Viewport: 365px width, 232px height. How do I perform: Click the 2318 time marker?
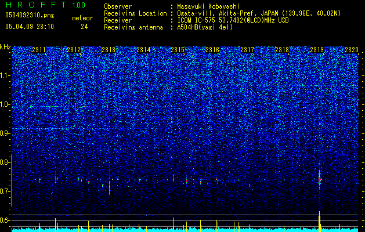tap(282, 50)
